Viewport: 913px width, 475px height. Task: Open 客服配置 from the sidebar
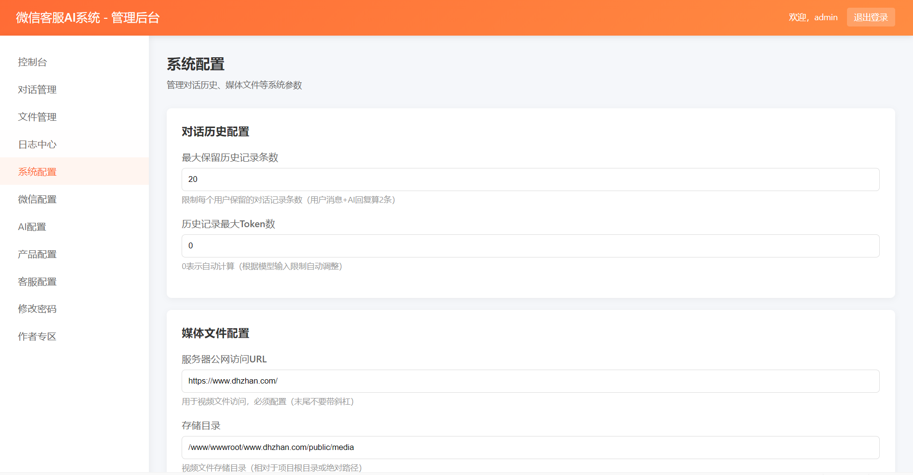(37, 282)
